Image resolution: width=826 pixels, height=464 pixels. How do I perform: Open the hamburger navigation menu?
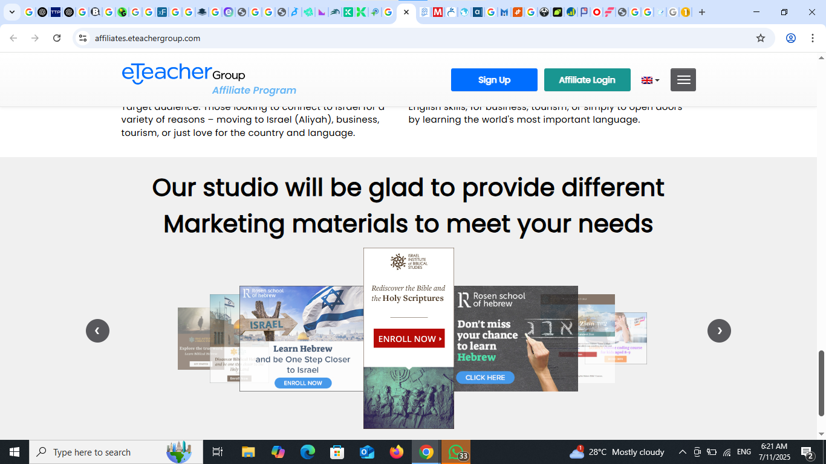coord(683,80)
